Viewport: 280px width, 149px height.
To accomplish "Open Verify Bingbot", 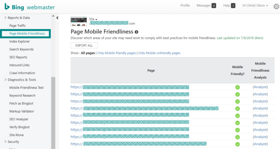I will click(20, 127).
